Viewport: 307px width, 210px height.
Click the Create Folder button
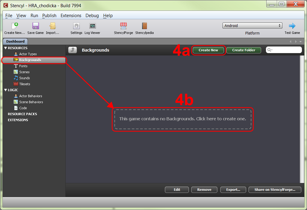[x=243, y=50]
